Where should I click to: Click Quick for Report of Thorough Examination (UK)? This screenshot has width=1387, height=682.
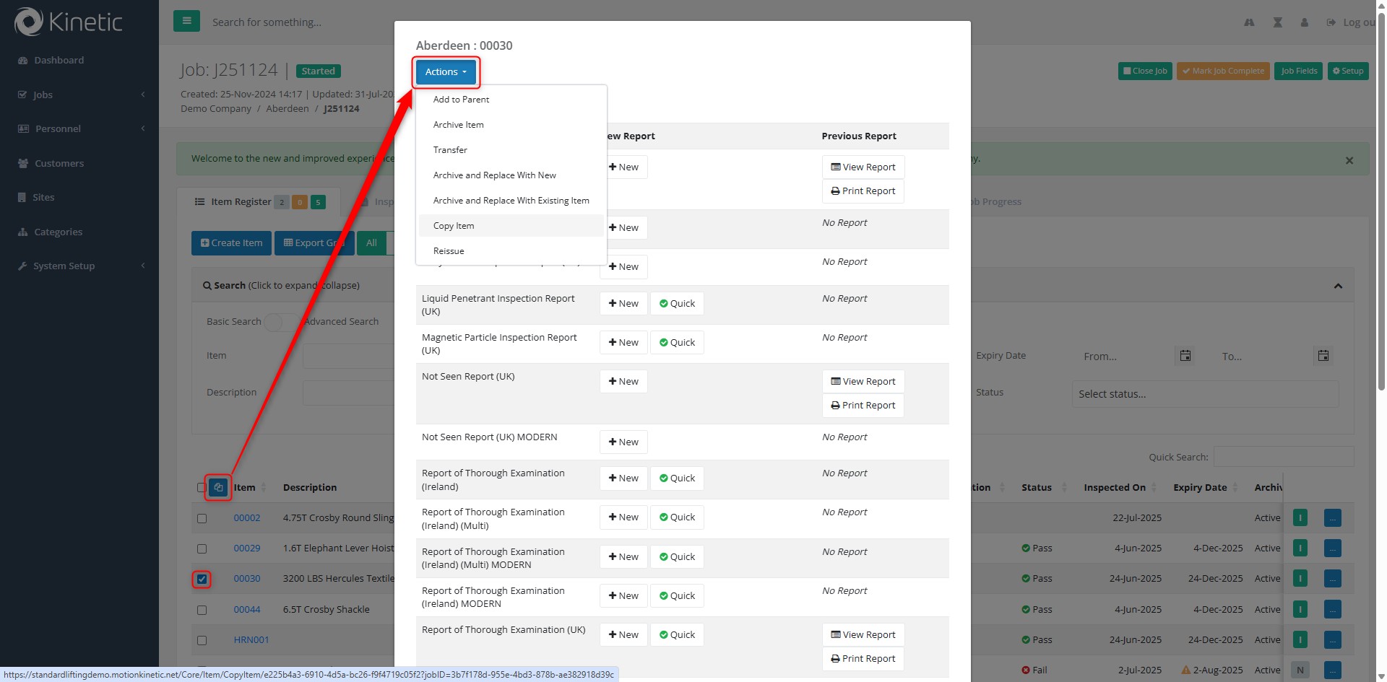click(677, 635)
